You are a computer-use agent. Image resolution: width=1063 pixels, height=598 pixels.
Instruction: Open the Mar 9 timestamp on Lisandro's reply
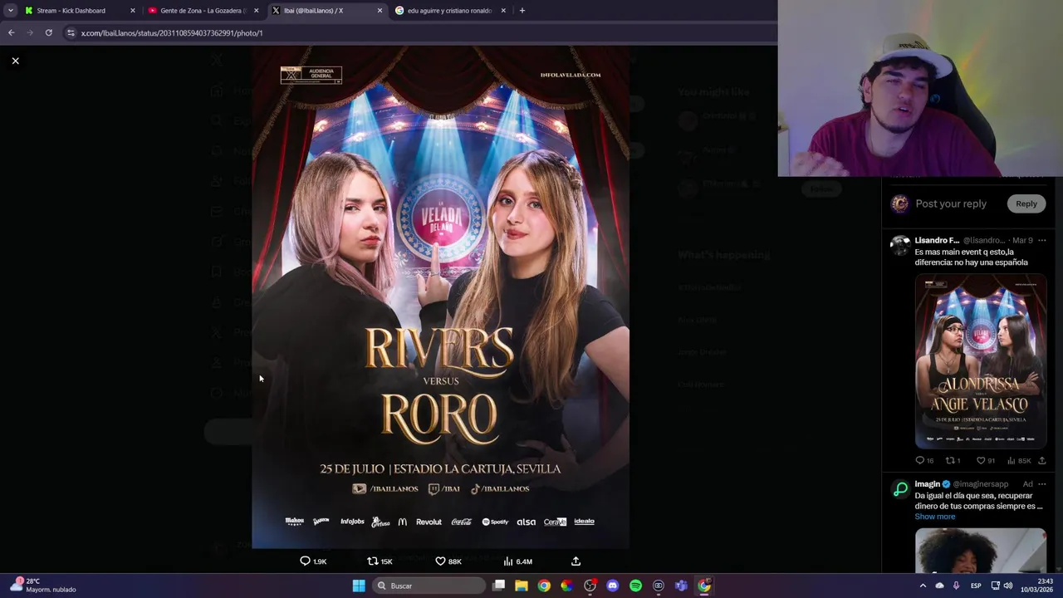point(1022,240)
